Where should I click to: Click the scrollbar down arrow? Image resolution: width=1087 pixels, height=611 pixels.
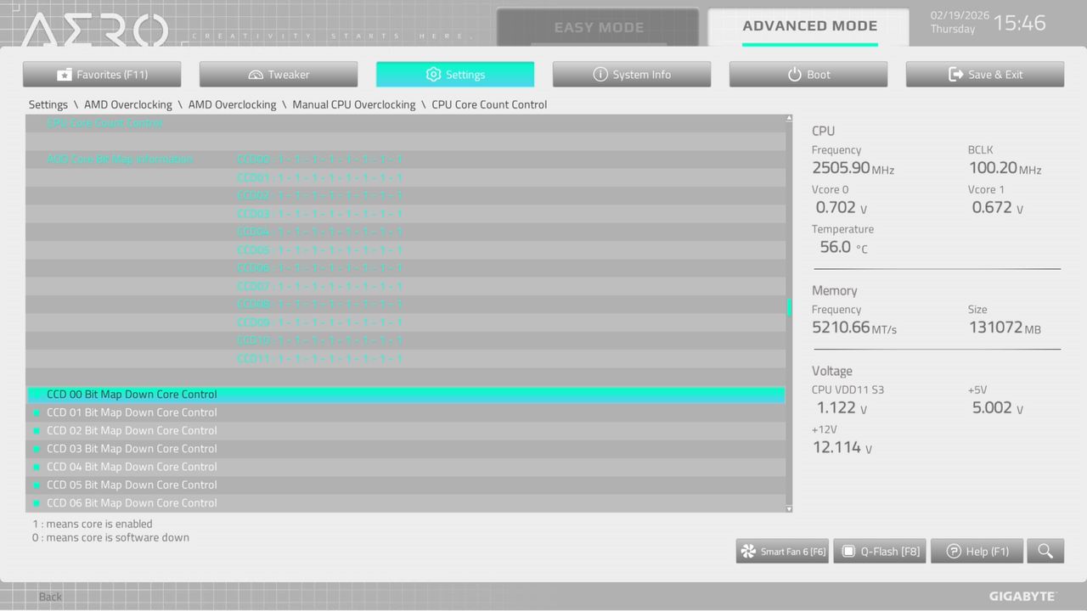point(787,507)
